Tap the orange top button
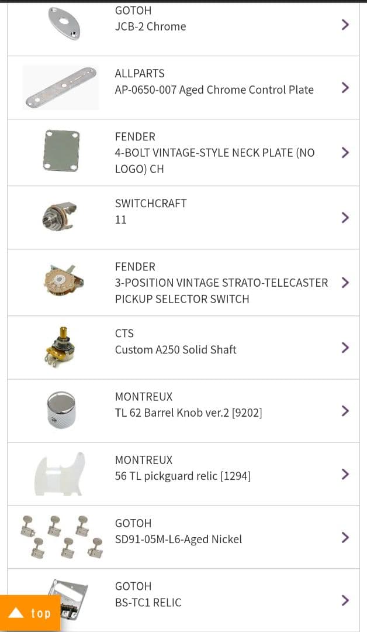Image resolution: width=367 pixels, height=632 pixels. (x=30, y=613)
